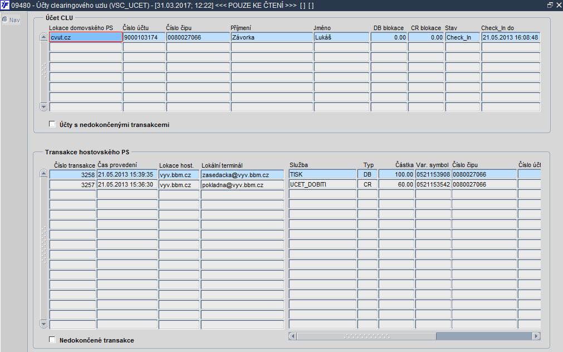Click vyvj.bbm.cz host location of transaction 3258

(x=179, y=174)
